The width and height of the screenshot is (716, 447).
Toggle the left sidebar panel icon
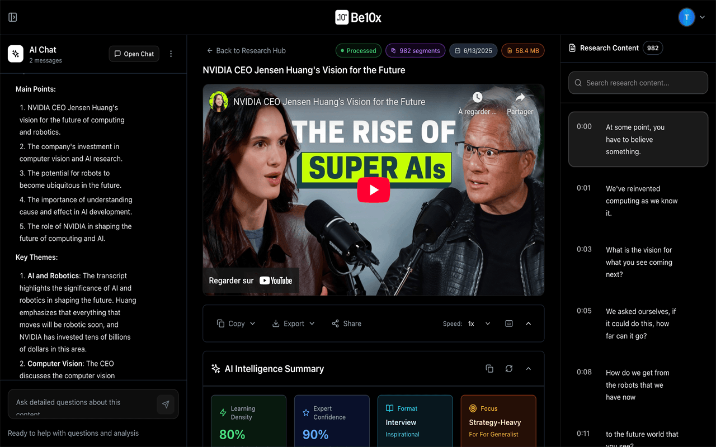13,17
